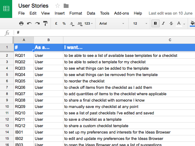Open the 'Last edit was on 10 June' link
Screen dimensions: 195x146
click(x=171, y=13)
